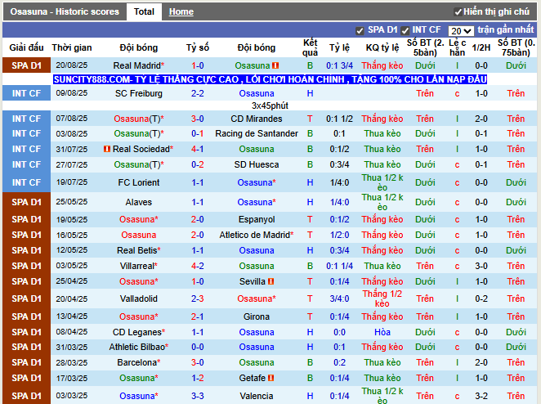Click red card icon beside Getafe

[x=270, y=378]
